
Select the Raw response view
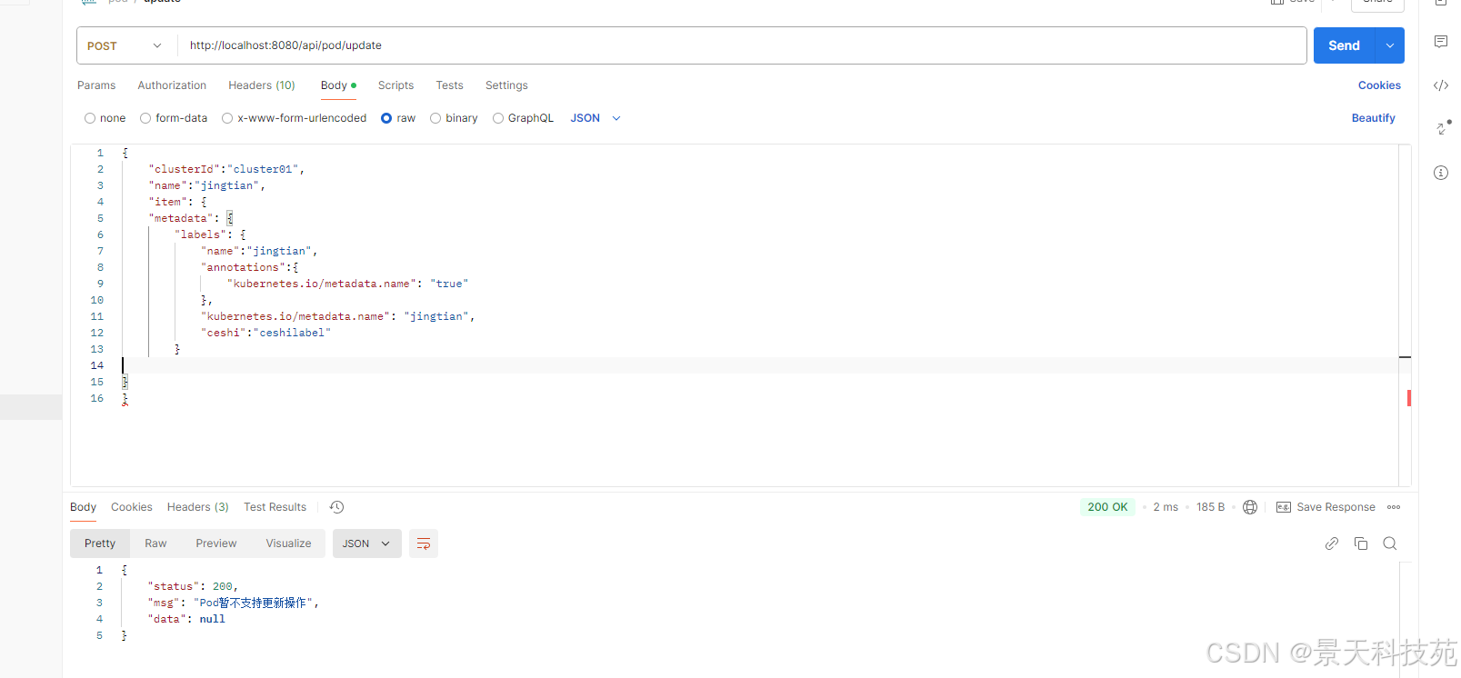click(155, 543)
